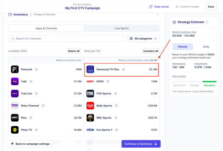This screenshot has width=223, height=151.
Task: Open info icon next to Pluto TV
Action: (36, 130)
